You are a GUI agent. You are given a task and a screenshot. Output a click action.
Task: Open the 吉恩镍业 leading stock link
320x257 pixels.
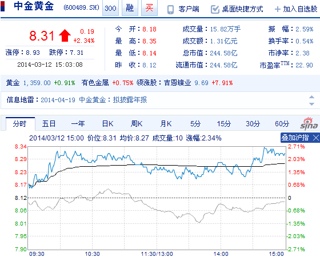tap(178, 83)
